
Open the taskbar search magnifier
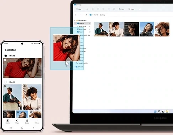pos(159,111)
